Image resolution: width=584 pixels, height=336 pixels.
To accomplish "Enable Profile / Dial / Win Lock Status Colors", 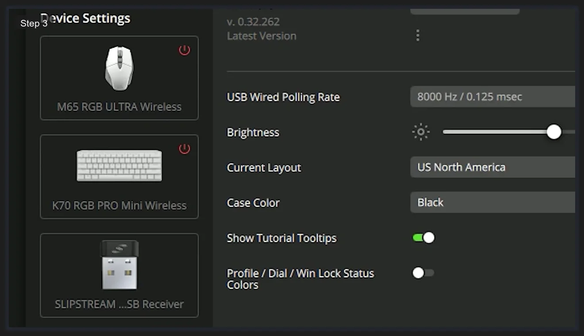I will [x=423, y=273].
